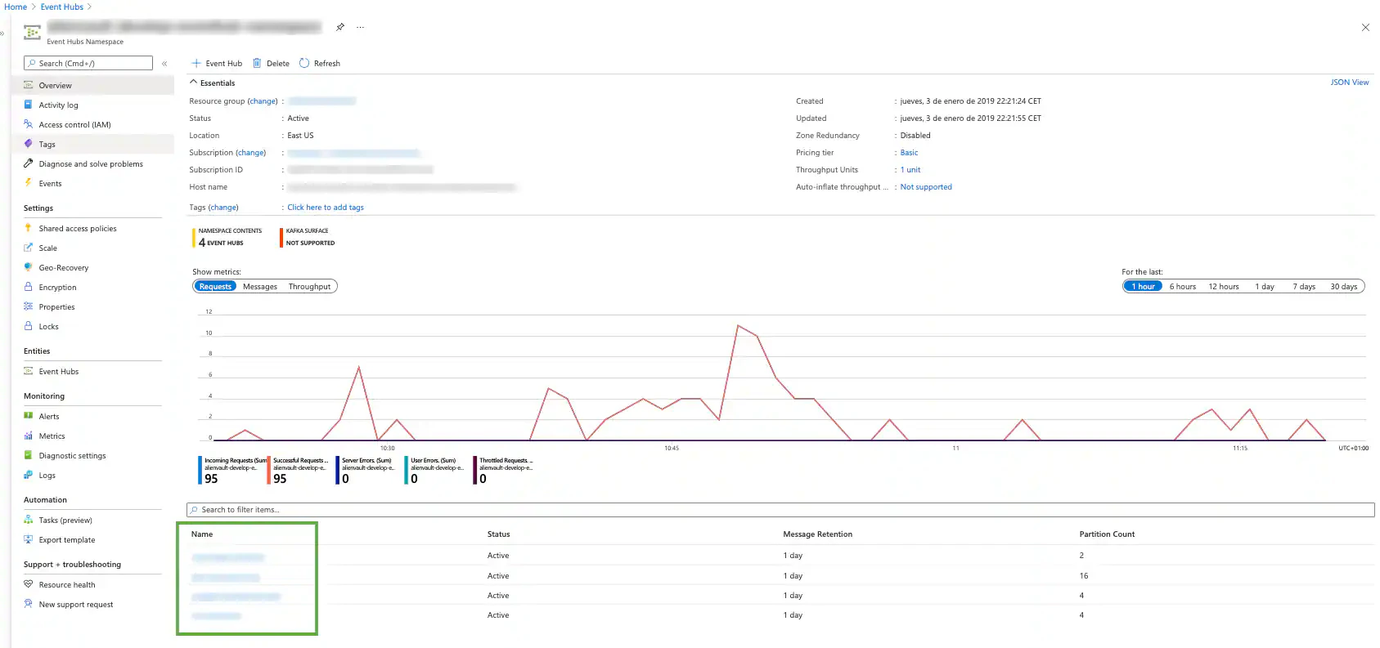Open Activity log from the sidebar

coord(58,105)
